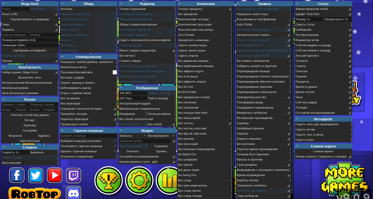Screen dimensions: 373x199
Task: Open the Discord server icon
Action: click(x=74, y=193)
